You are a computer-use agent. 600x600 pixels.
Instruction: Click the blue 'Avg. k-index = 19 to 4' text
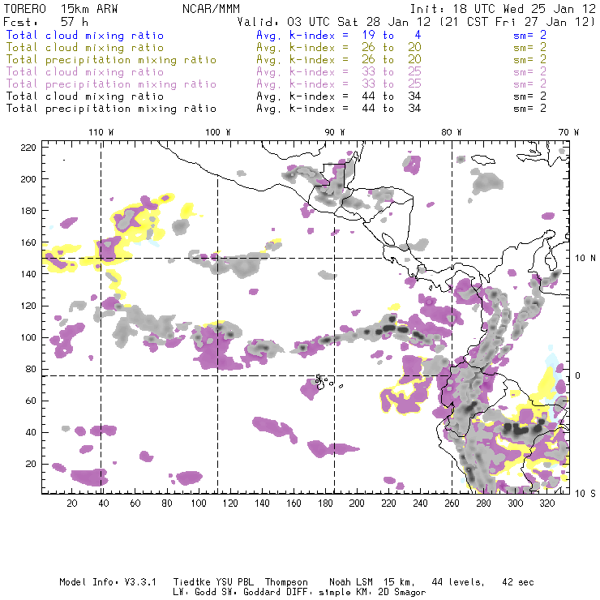click(x=339, y=35)
